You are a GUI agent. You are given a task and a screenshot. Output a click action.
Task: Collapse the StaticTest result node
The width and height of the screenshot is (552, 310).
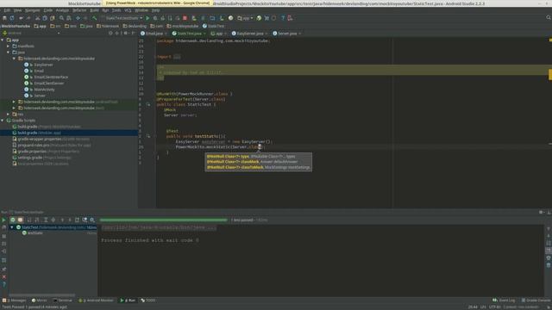12,227
